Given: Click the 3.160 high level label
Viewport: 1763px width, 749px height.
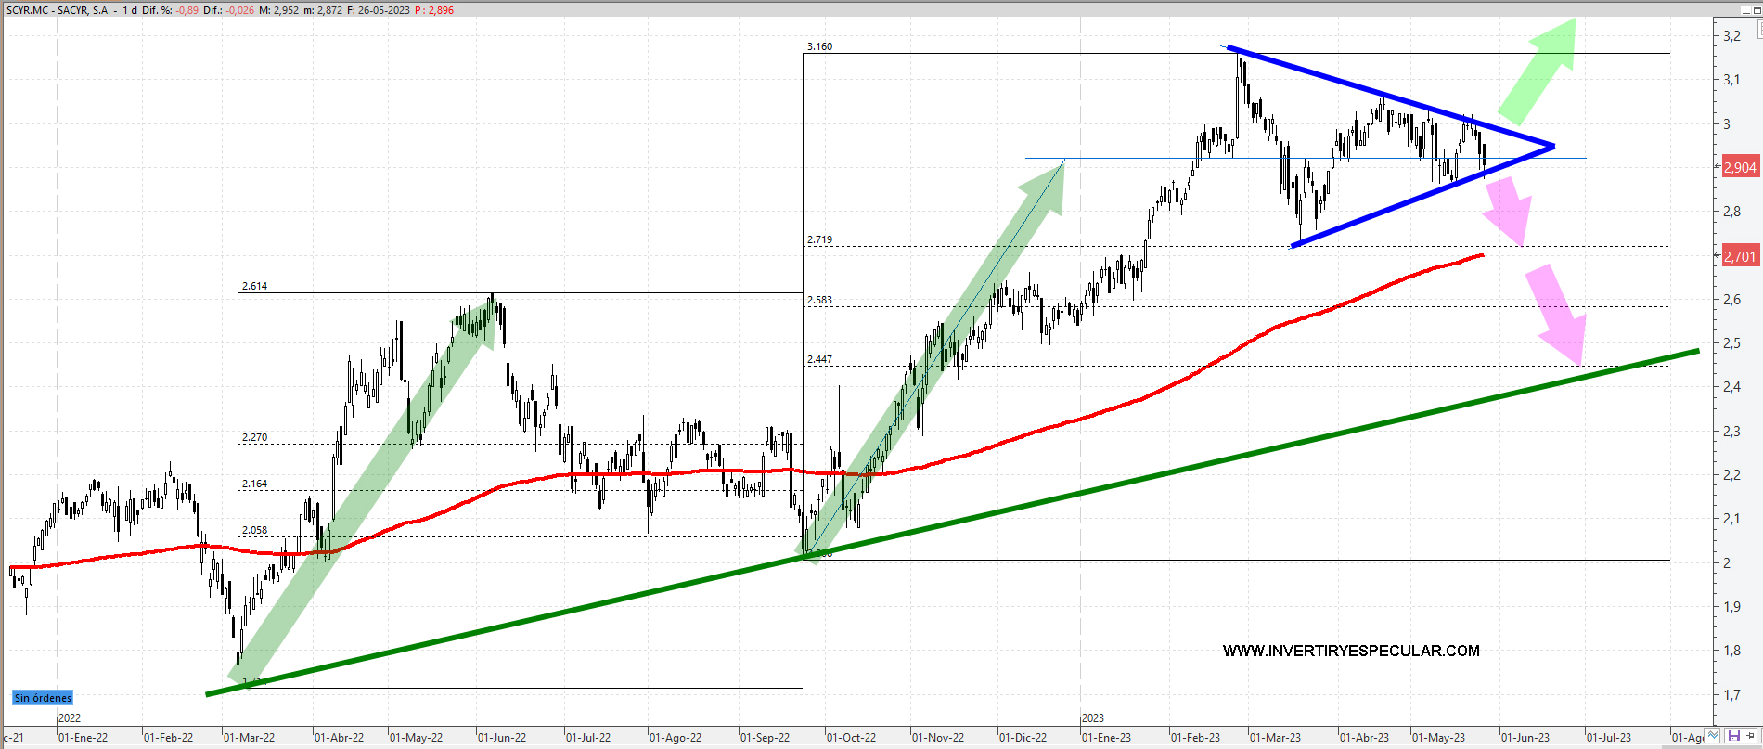Looking at the screenshot, I should 819,46.
